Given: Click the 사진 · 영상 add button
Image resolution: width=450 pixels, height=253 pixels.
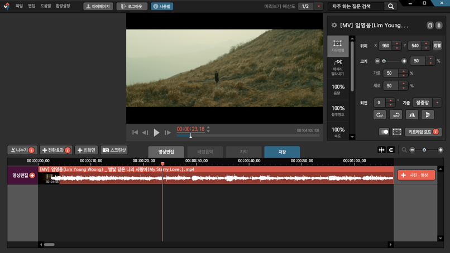Looking at the screenshot, I should click(416, 175).
